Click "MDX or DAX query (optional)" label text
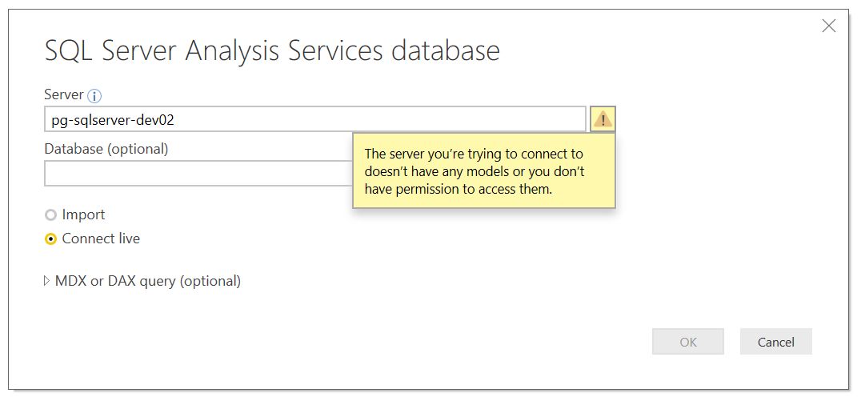 [148, 281]
